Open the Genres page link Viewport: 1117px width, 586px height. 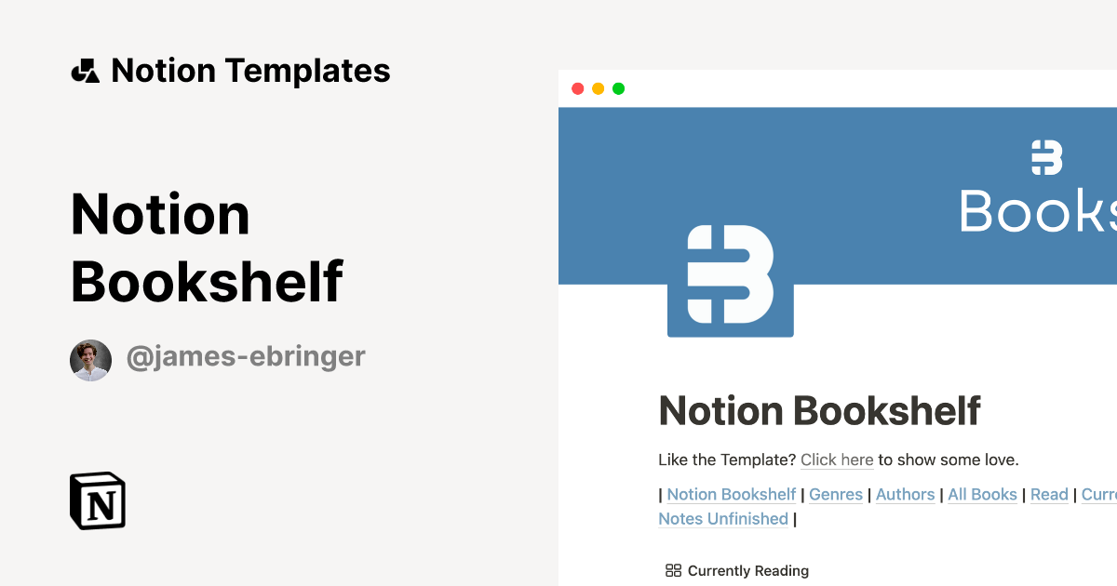[835, 494]
